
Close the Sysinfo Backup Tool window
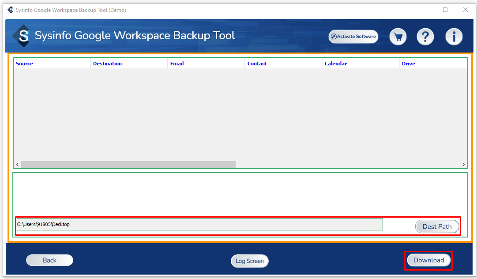[x=466, y=10]
